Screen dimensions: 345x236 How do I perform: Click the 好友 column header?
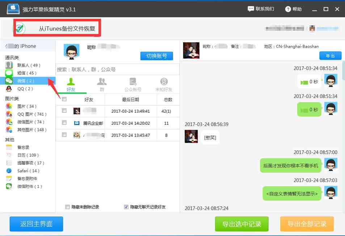89,100
